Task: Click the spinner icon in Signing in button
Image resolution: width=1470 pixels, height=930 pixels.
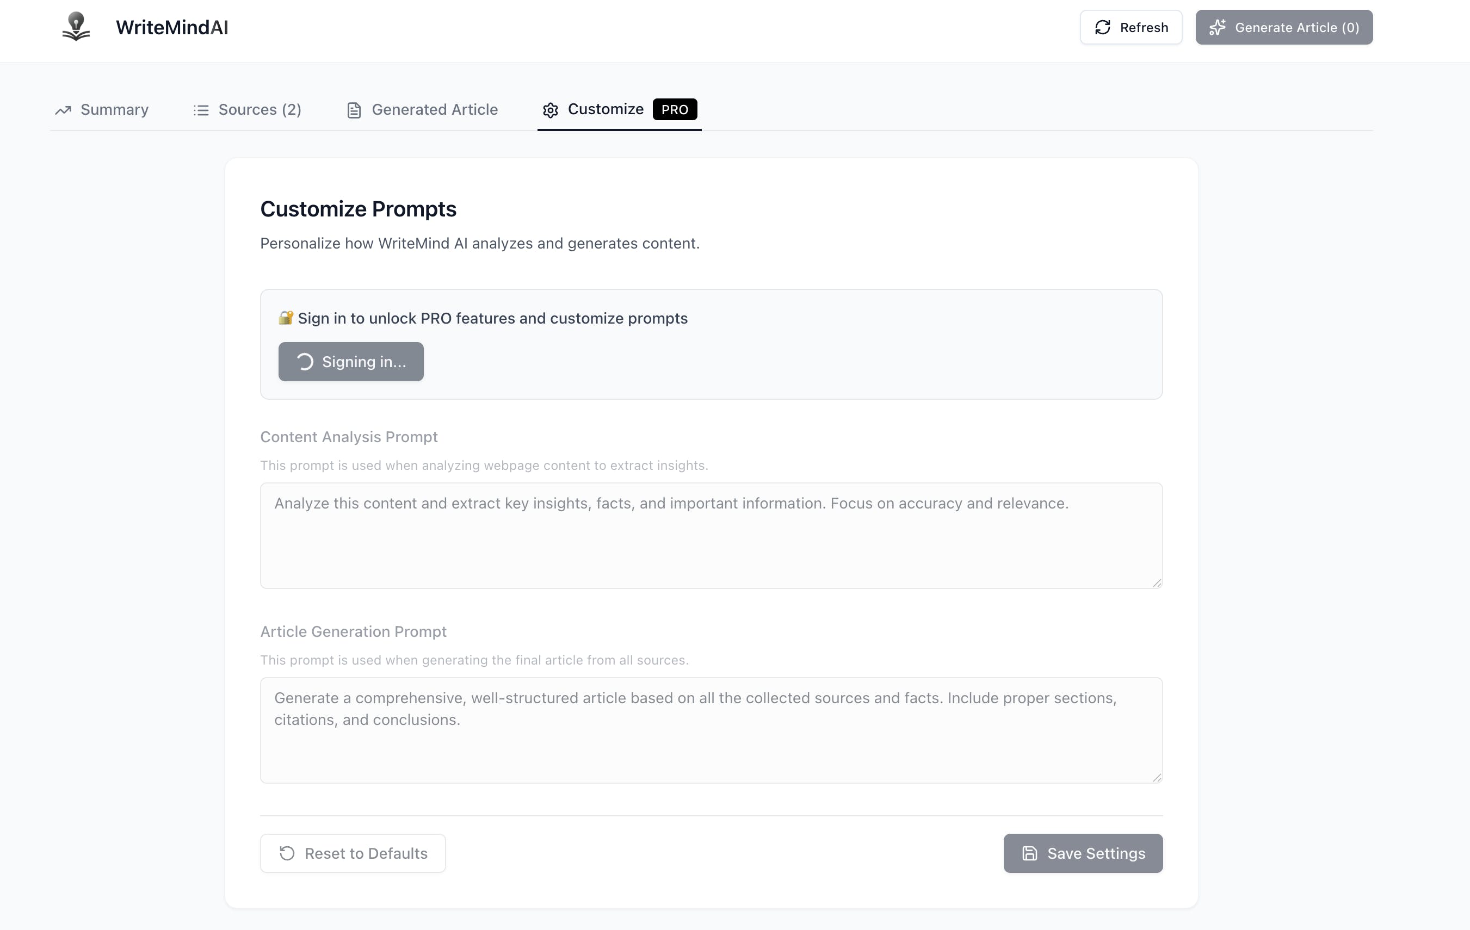Action: 305,362
